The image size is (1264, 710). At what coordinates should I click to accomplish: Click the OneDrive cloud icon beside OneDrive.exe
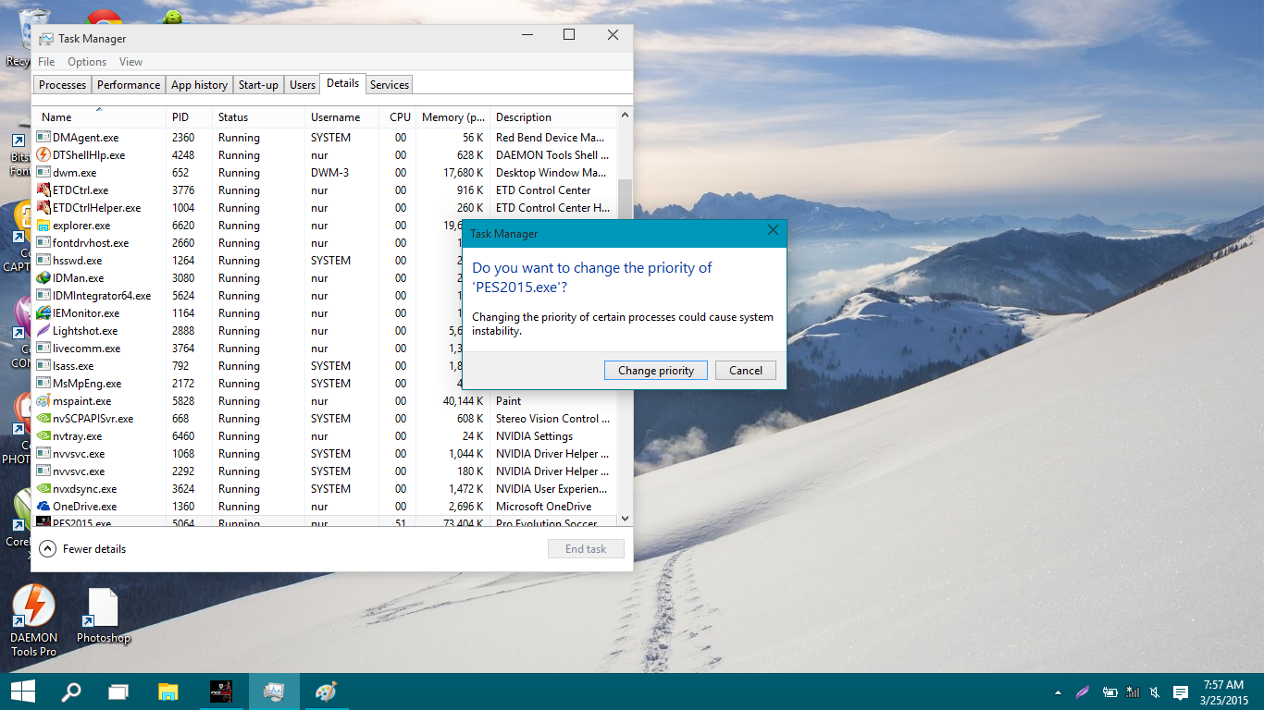(x=41, y=506)
